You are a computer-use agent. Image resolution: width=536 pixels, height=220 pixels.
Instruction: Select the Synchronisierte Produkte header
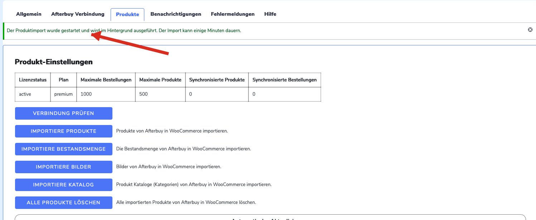[217, 80]
